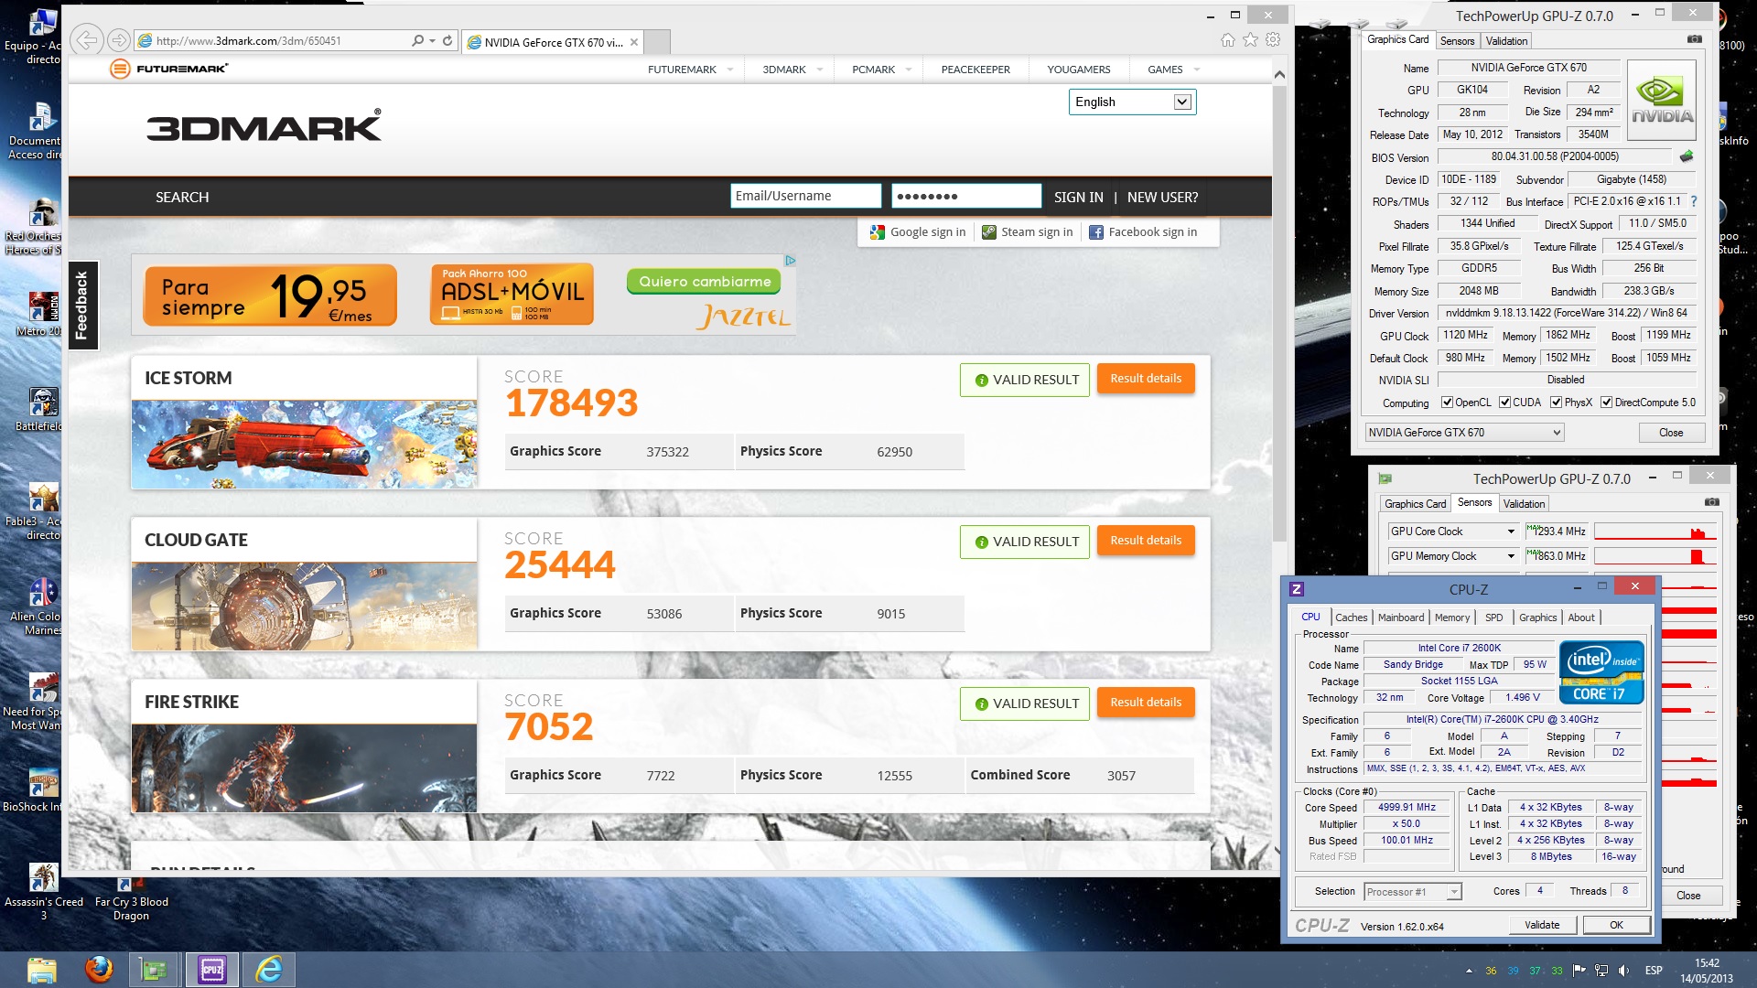Open the English language dropdown
Viewport: 1757px width, 988px height.
[1182, 102]
